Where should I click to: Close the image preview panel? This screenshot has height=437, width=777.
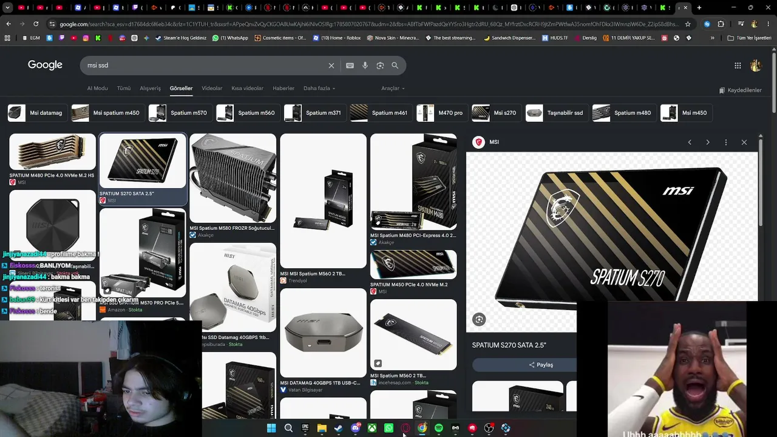coord(744,142)
